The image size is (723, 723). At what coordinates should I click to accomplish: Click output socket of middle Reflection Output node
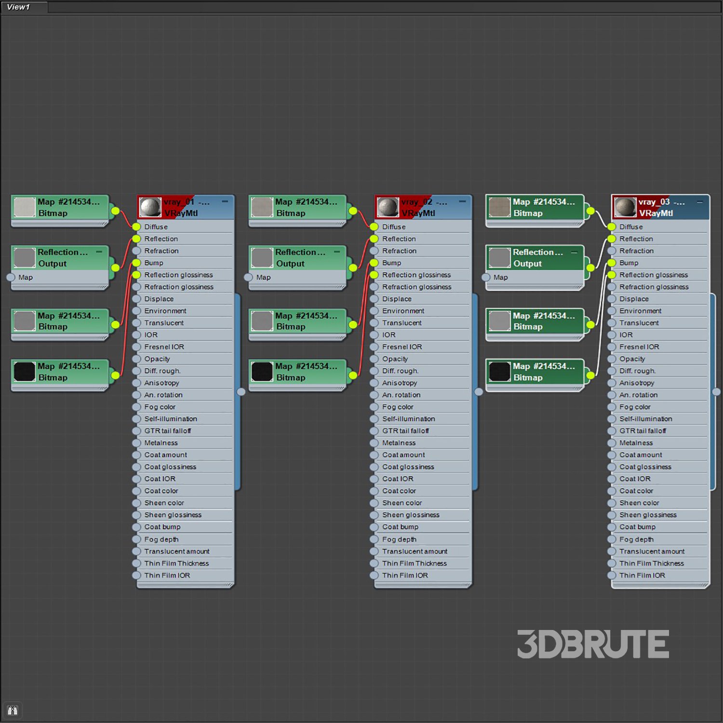353,268
